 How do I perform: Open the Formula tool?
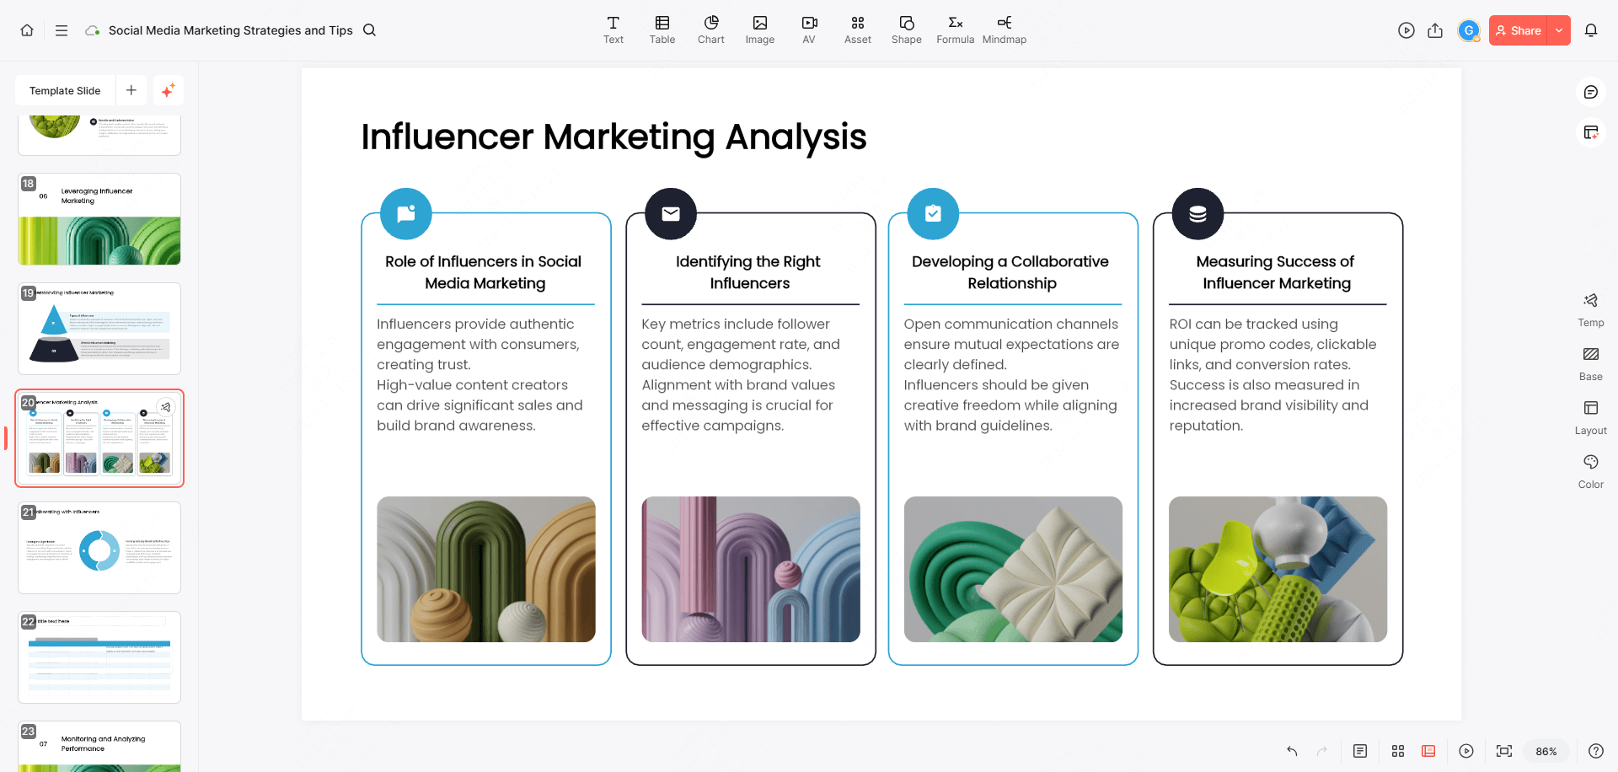pyautogui.click(x=955, y=29)
